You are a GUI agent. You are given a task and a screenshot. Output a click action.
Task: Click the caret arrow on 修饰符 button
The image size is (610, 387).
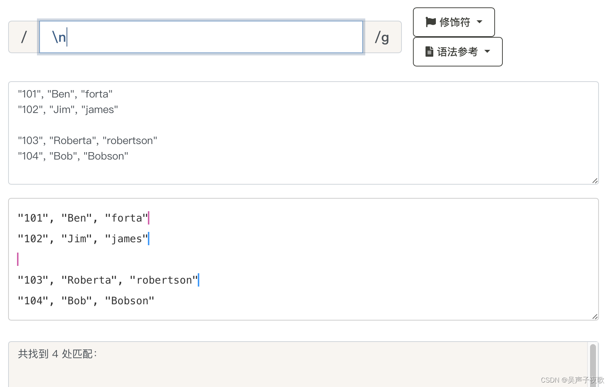pos(479,22)
